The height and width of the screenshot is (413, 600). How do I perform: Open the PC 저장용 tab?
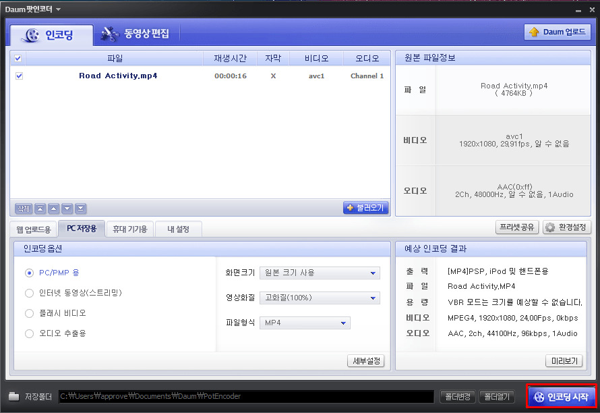coord(82,229)
